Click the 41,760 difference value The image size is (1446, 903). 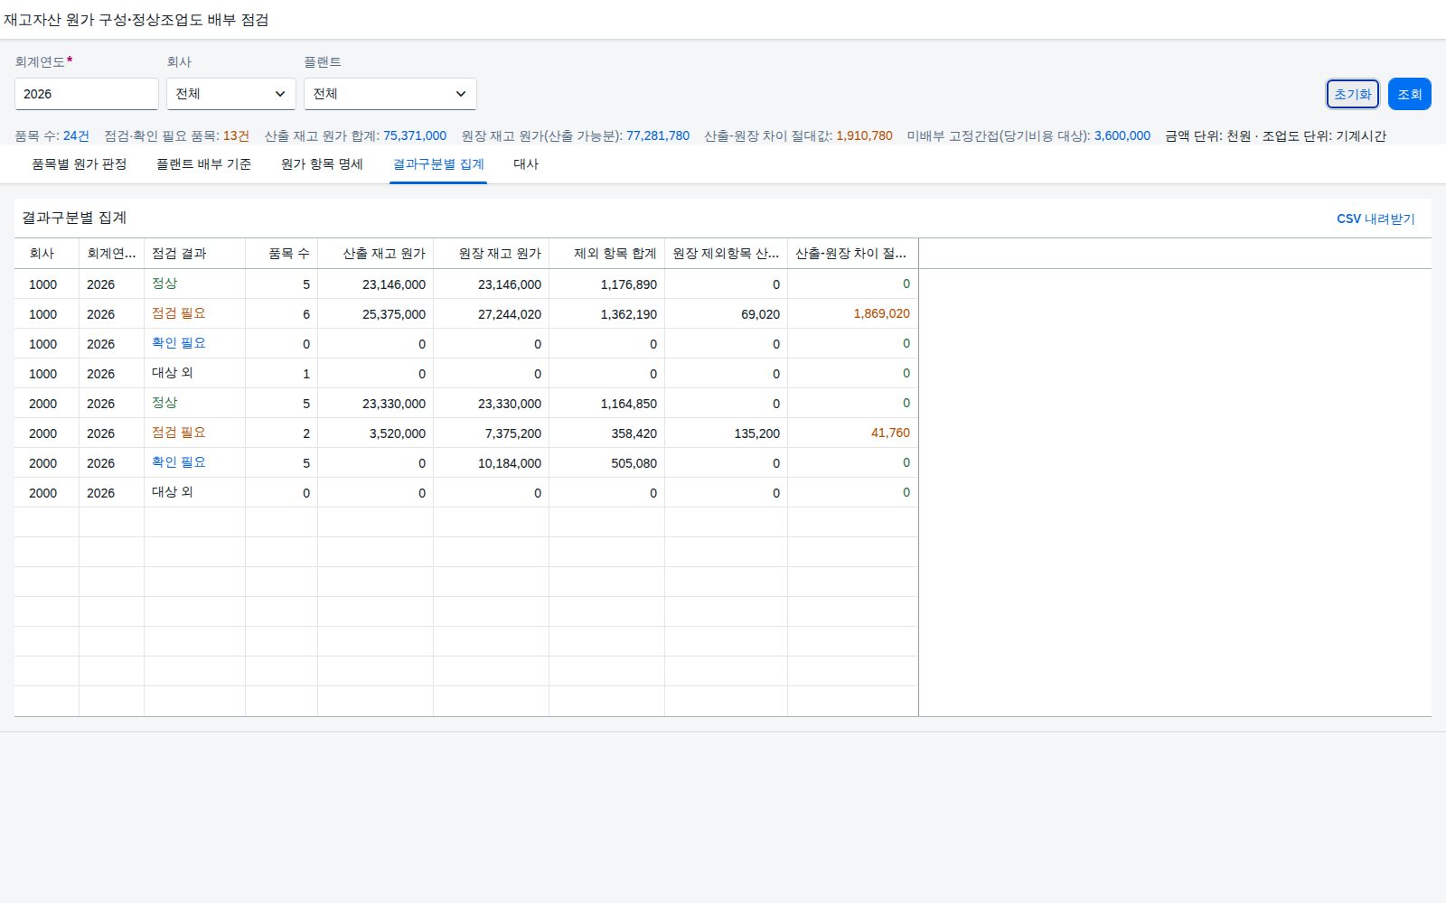click(890, 433)
